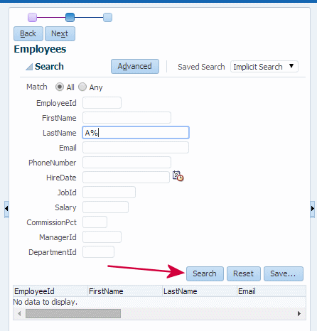Focus the PhoneNumber input field
The image size is (317, 331).
click(x=127, y=163)
